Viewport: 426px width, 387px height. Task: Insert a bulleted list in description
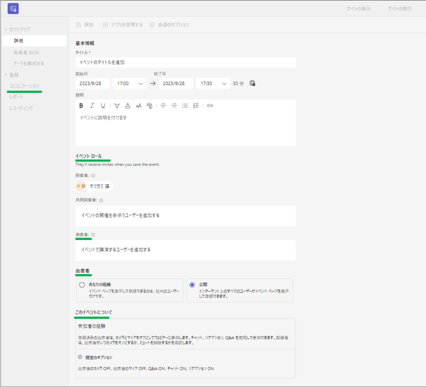pyautogui.click(x=185, y=105)
